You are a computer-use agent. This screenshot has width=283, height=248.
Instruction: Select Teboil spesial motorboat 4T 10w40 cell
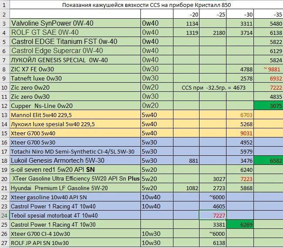coord(75,215)
